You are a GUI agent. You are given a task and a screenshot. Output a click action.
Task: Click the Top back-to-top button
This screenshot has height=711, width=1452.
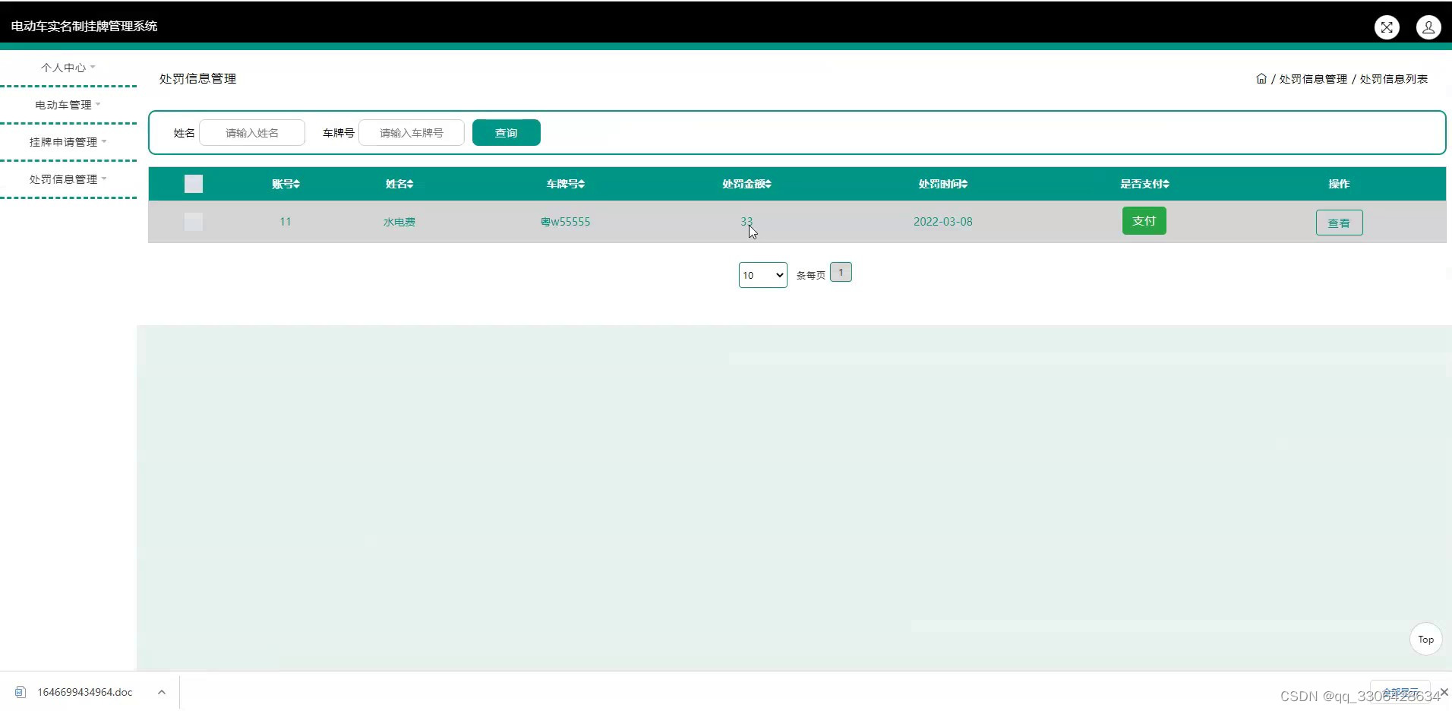tap(1425, 640)
